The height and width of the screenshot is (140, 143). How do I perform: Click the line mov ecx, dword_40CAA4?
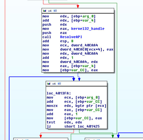[70, 45]
